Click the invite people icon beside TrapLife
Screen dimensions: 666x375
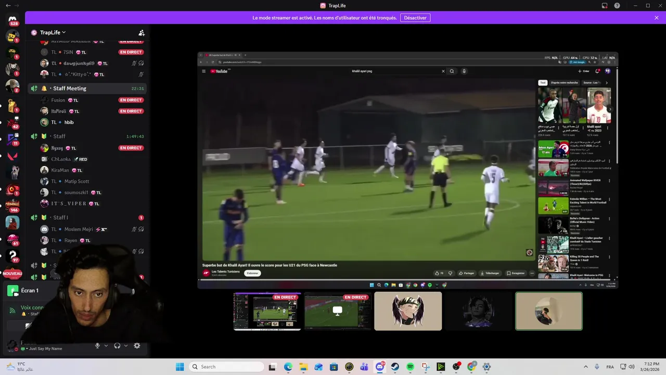pos(142,32)
